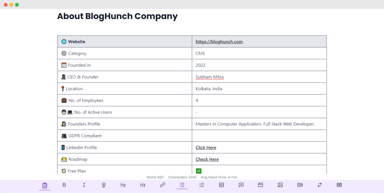Insert a blockquote

click(241, 185)
